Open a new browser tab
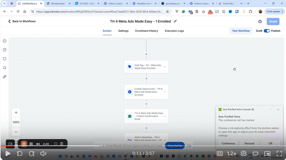286x160 pixels. (x=248, y=3)
